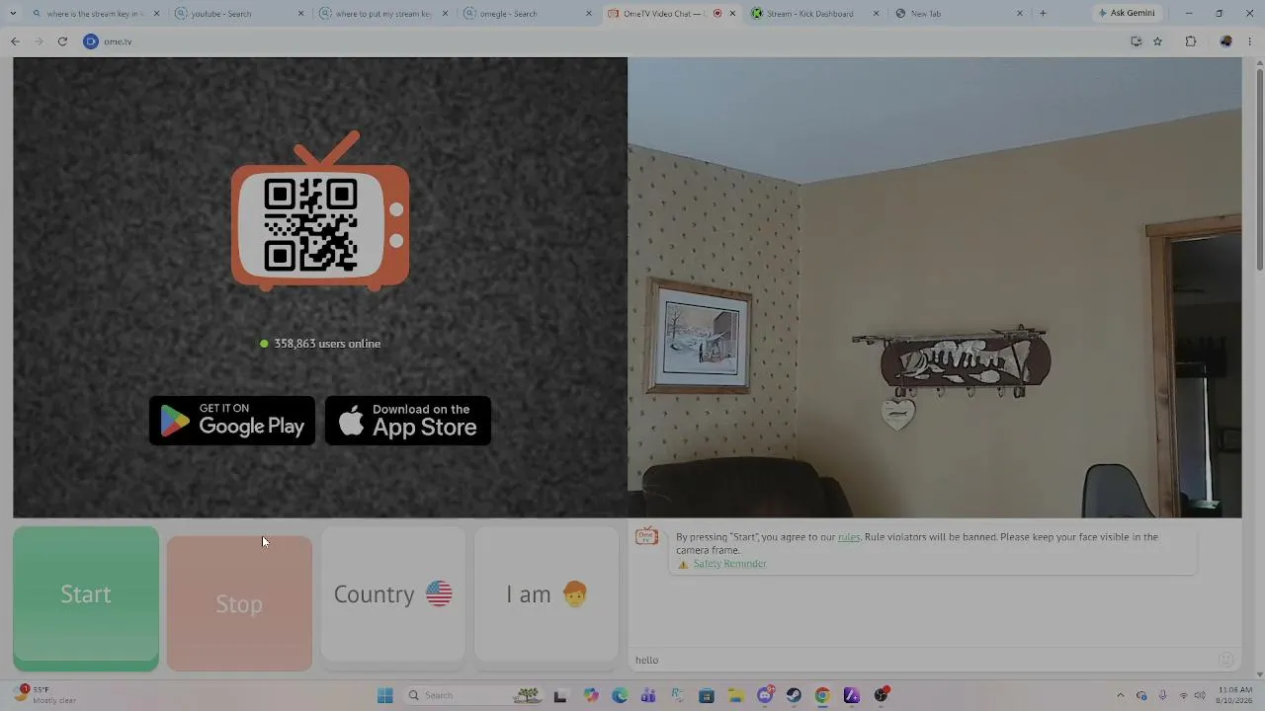Tap the Get it on Google Play badge
Image resolution: width=1265 pixels, height=711 pixels.
coord(232,421)
